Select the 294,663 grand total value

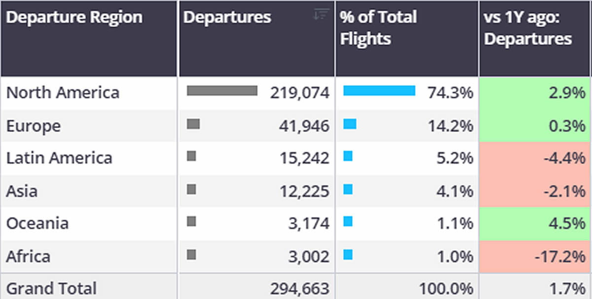click(299, 289)
